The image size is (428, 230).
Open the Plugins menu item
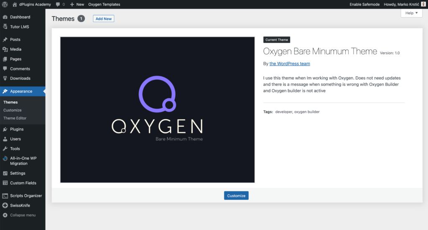(x=23, y=129)
